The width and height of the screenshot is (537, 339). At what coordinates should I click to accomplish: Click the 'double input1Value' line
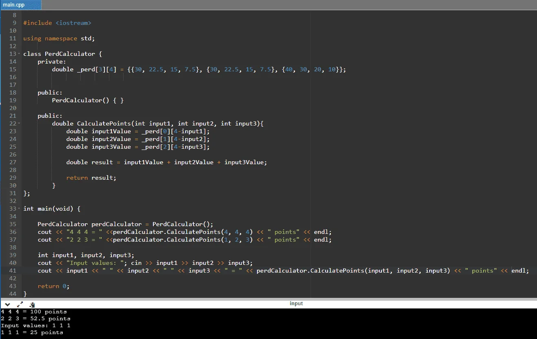click(138, 132)
